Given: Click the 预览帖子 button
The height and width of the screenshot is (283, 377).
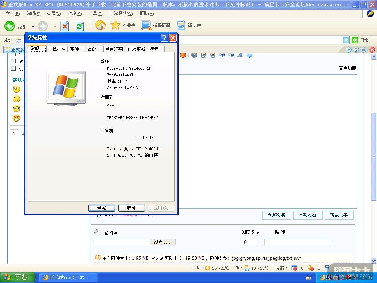Looking at the screenshot, I should (x=339, y=215).
